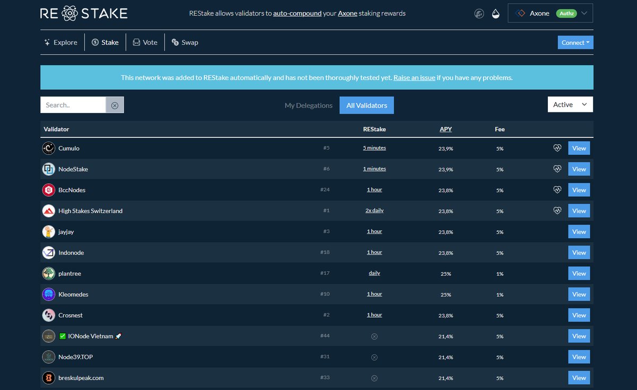Click the Kleomedes validator avatar
The image size is (637, 390).
[48, 294]
